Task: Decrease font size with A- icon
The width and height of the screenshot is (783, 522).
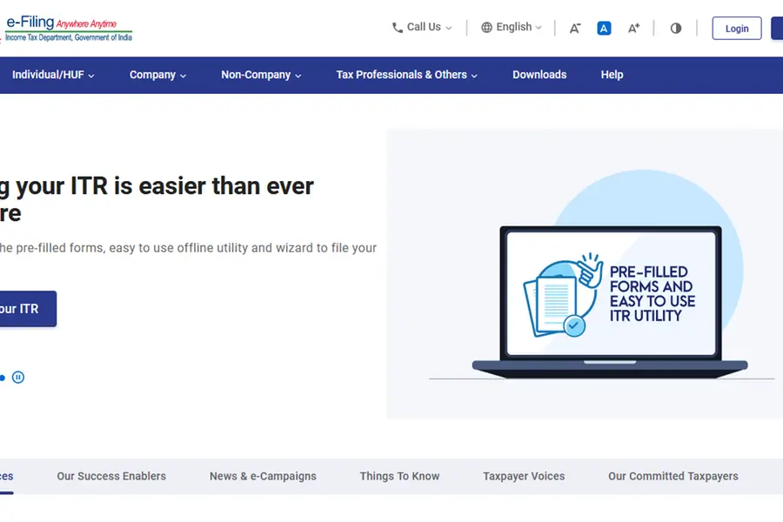Action: point(575,28)
